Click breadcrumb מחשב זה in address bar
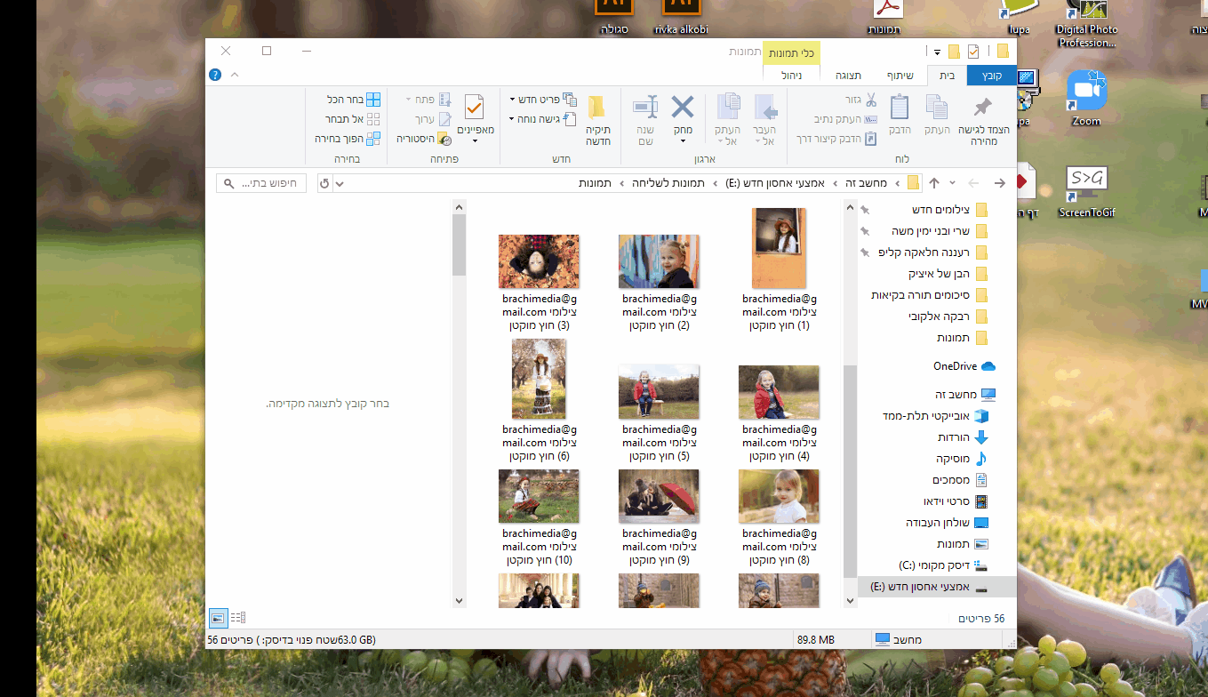 click(x=865, y=183)
